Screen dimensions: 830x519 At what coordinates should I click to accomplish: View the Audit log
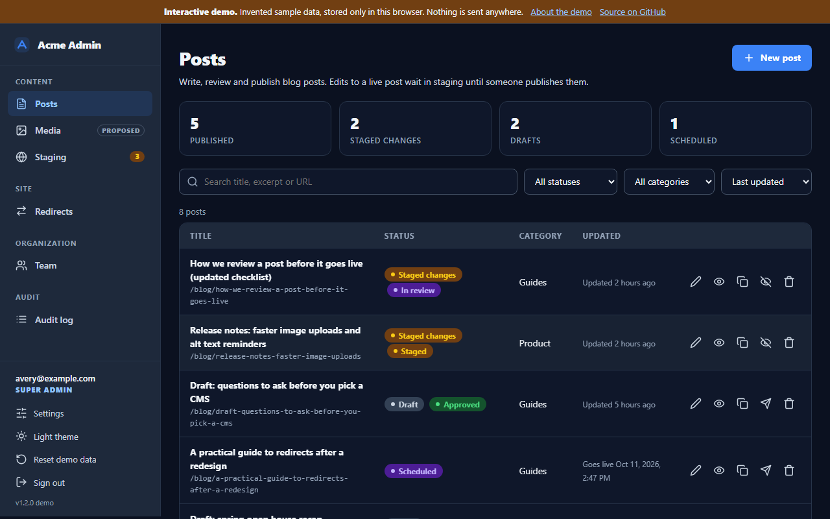pos(80,320)
